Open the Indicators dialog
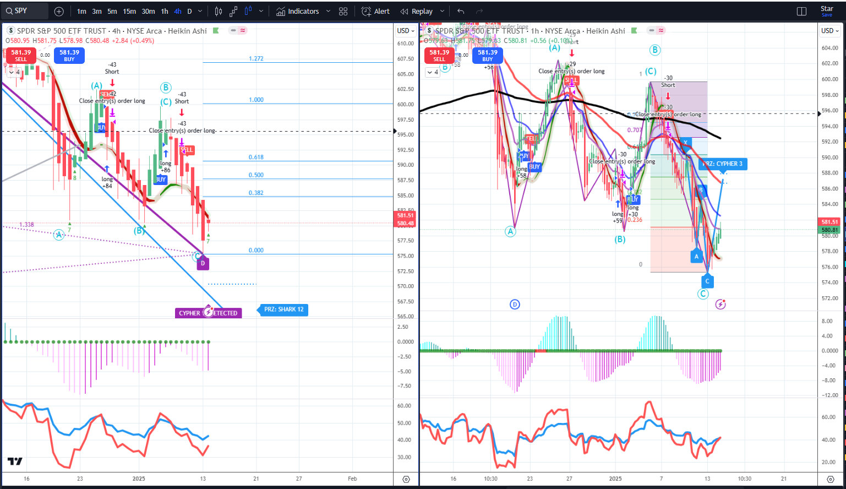 tap(298, 12)
